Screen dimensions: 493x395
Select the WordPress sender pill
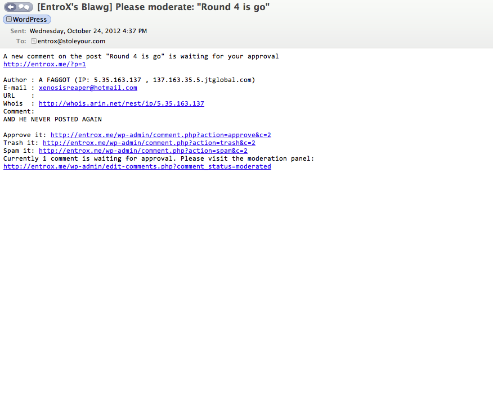[27, 20]
